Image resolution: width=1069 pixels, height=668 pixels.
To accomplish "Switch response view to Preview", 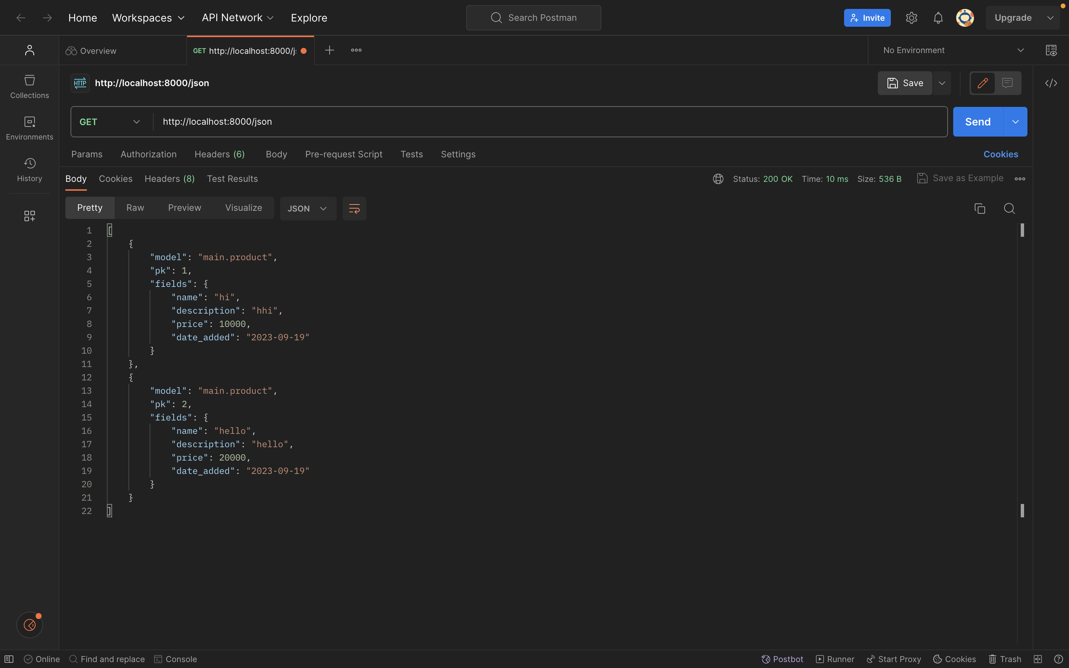I will 184,208.
